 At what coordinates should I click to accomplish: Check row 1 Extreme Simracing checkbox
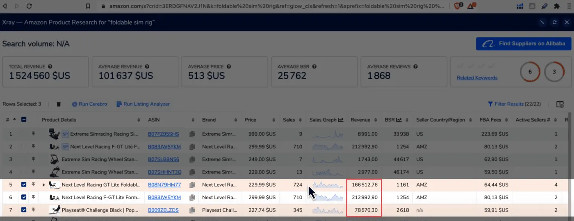click(24, 134)
